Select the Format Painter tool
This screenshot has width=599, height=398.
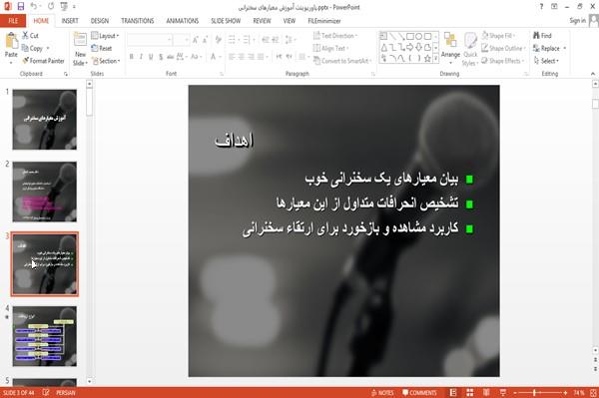(x=44, y=61)
